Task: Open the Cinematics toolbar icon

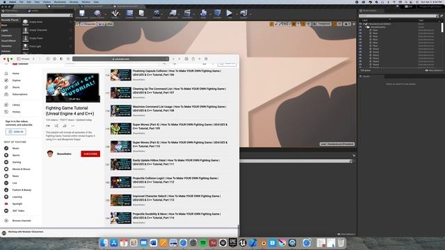Action: click(187, 14)
